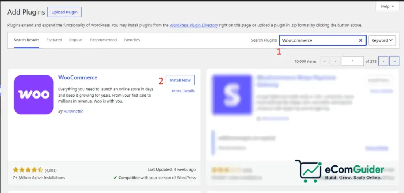
Task: Open the WordPress Plugin Directory link
Action: click(x=194, y=25)
